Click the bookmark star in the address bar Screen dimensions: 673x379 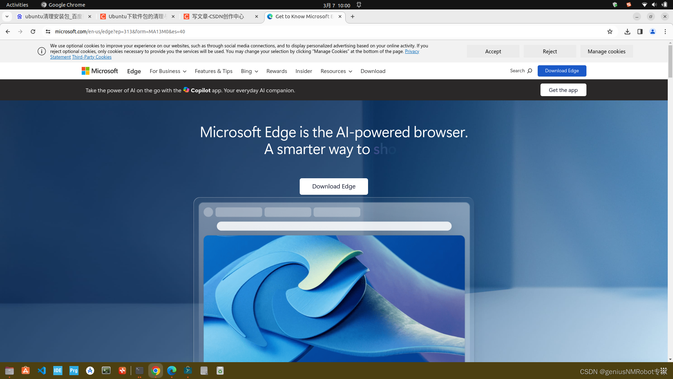(610, 31)
